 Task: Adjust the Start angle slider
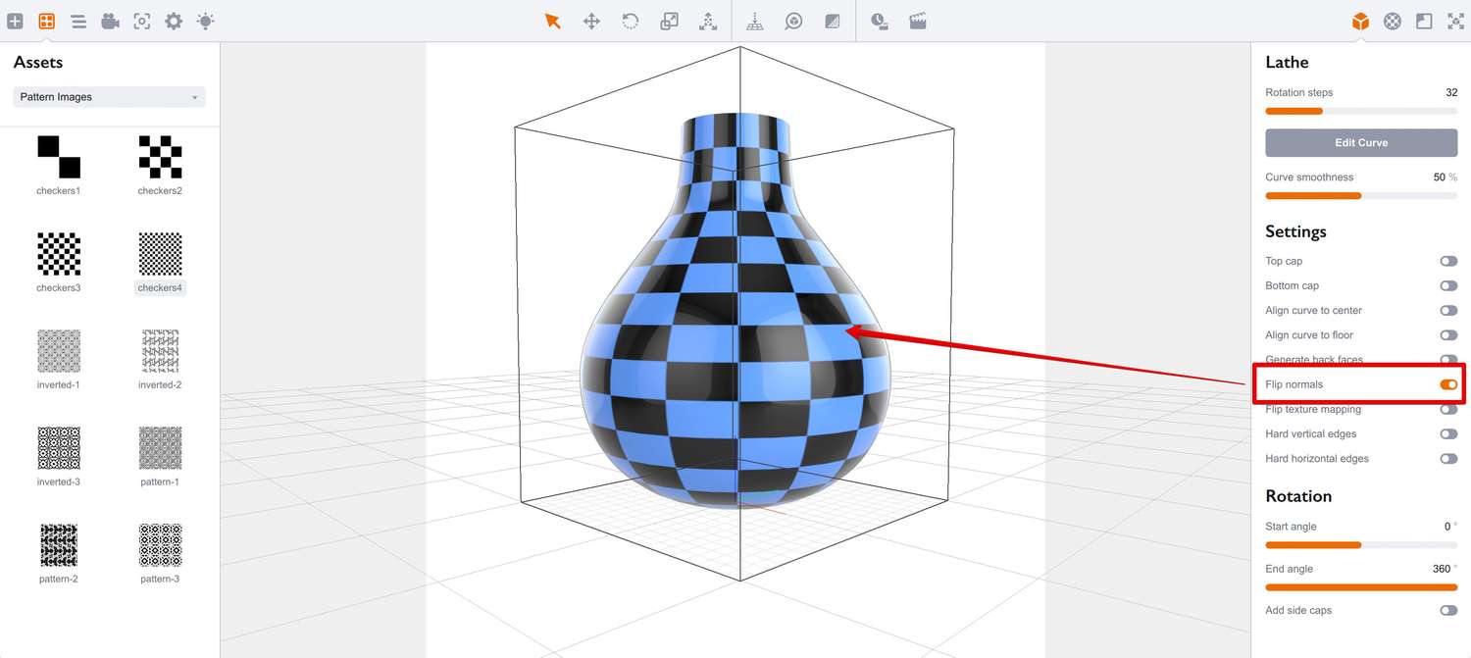click(x=1361, y=545)
